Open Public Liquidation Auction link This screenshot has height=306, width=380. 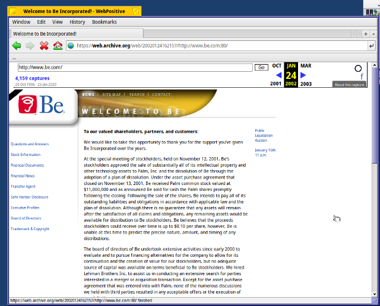click(x=264, y=135)
